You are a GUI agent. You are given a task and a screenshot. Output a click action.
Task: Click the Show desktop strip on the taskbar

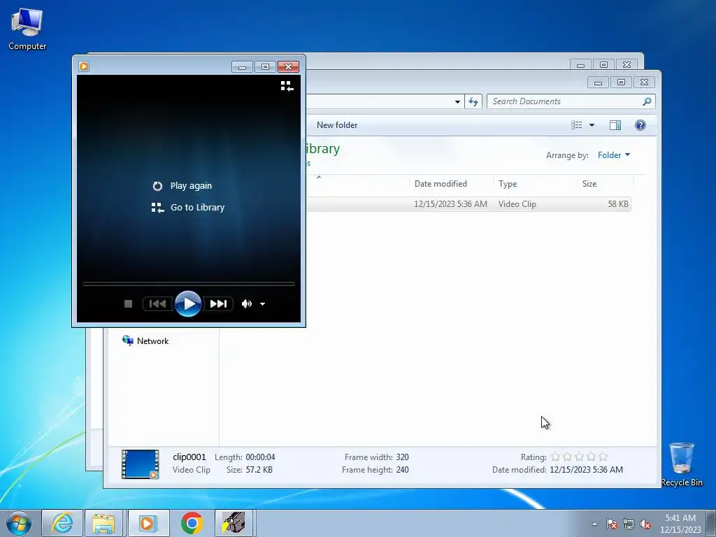pyautogui.click(x=713, y=523)
